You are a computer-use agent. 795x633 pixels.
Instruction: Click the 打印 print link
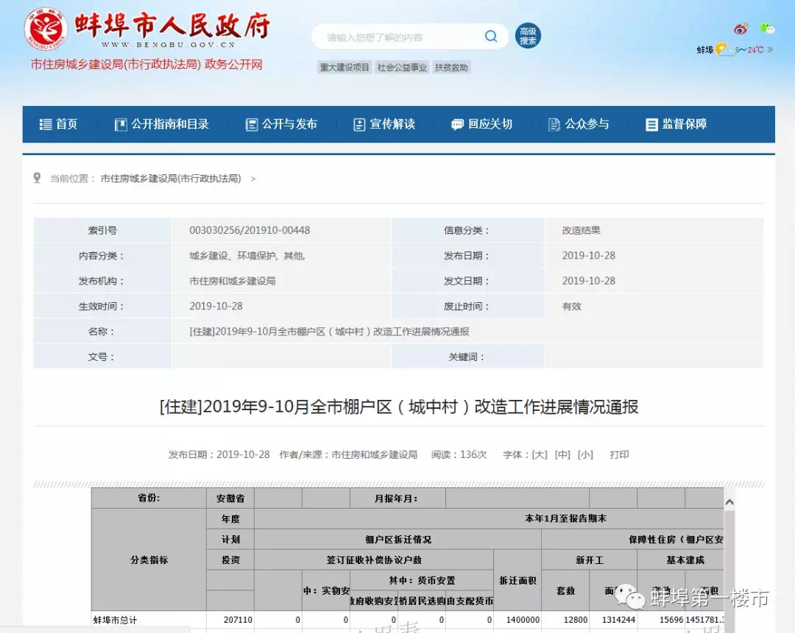pyautogui.click(x=619, y=454)
